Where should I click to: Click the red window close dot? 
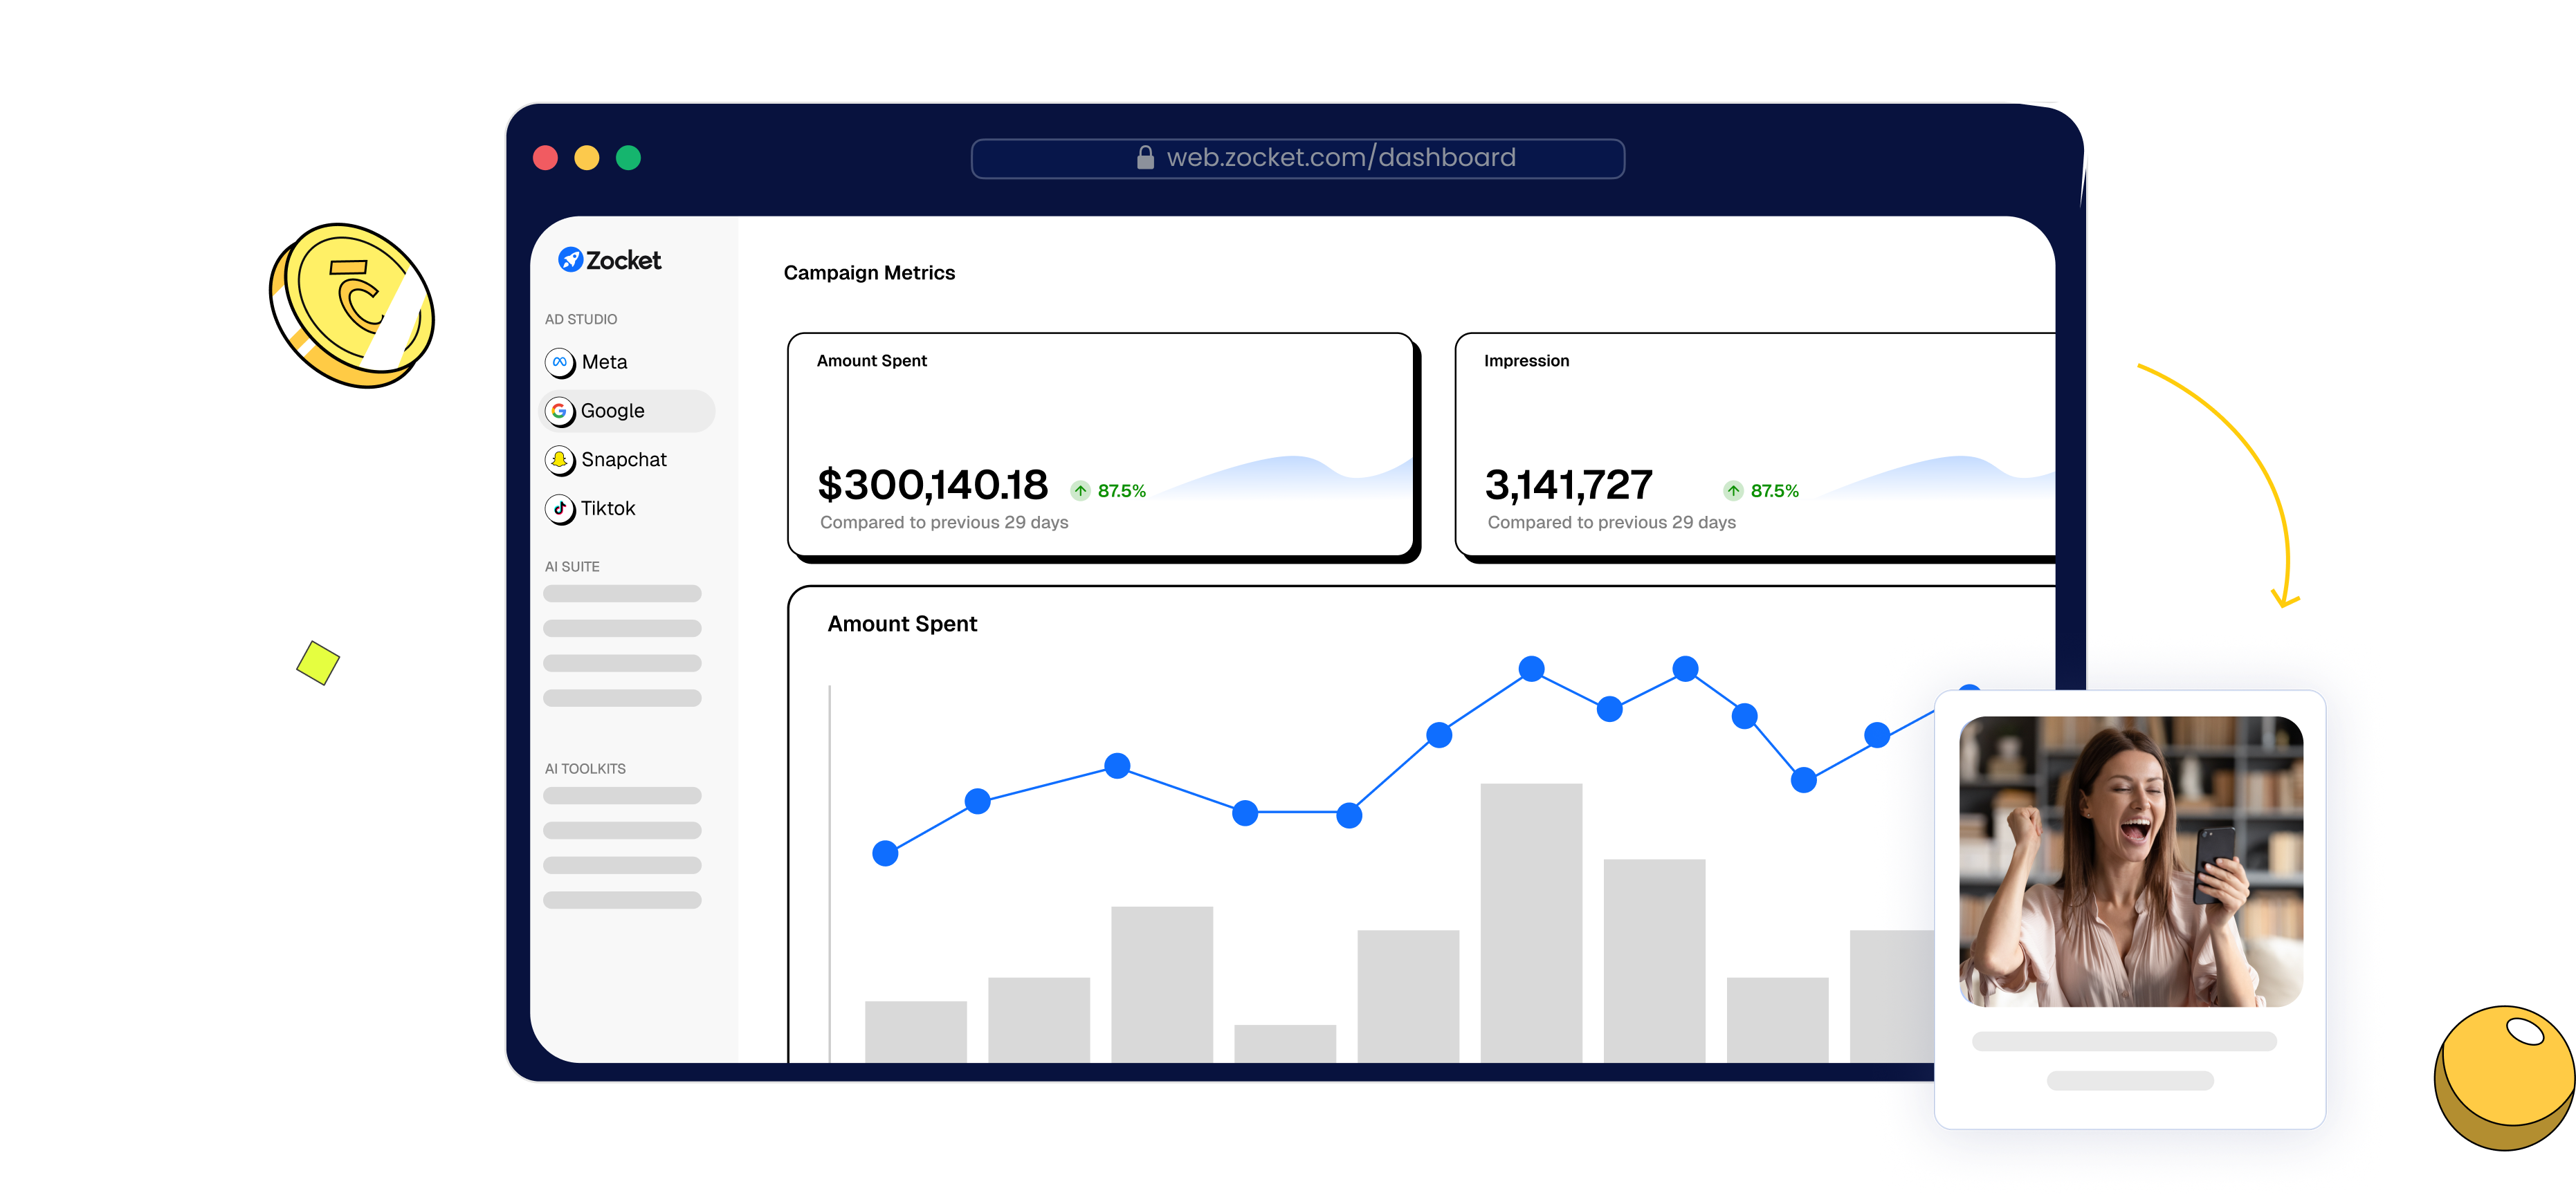pyautogui.click(x=545, y=158)
